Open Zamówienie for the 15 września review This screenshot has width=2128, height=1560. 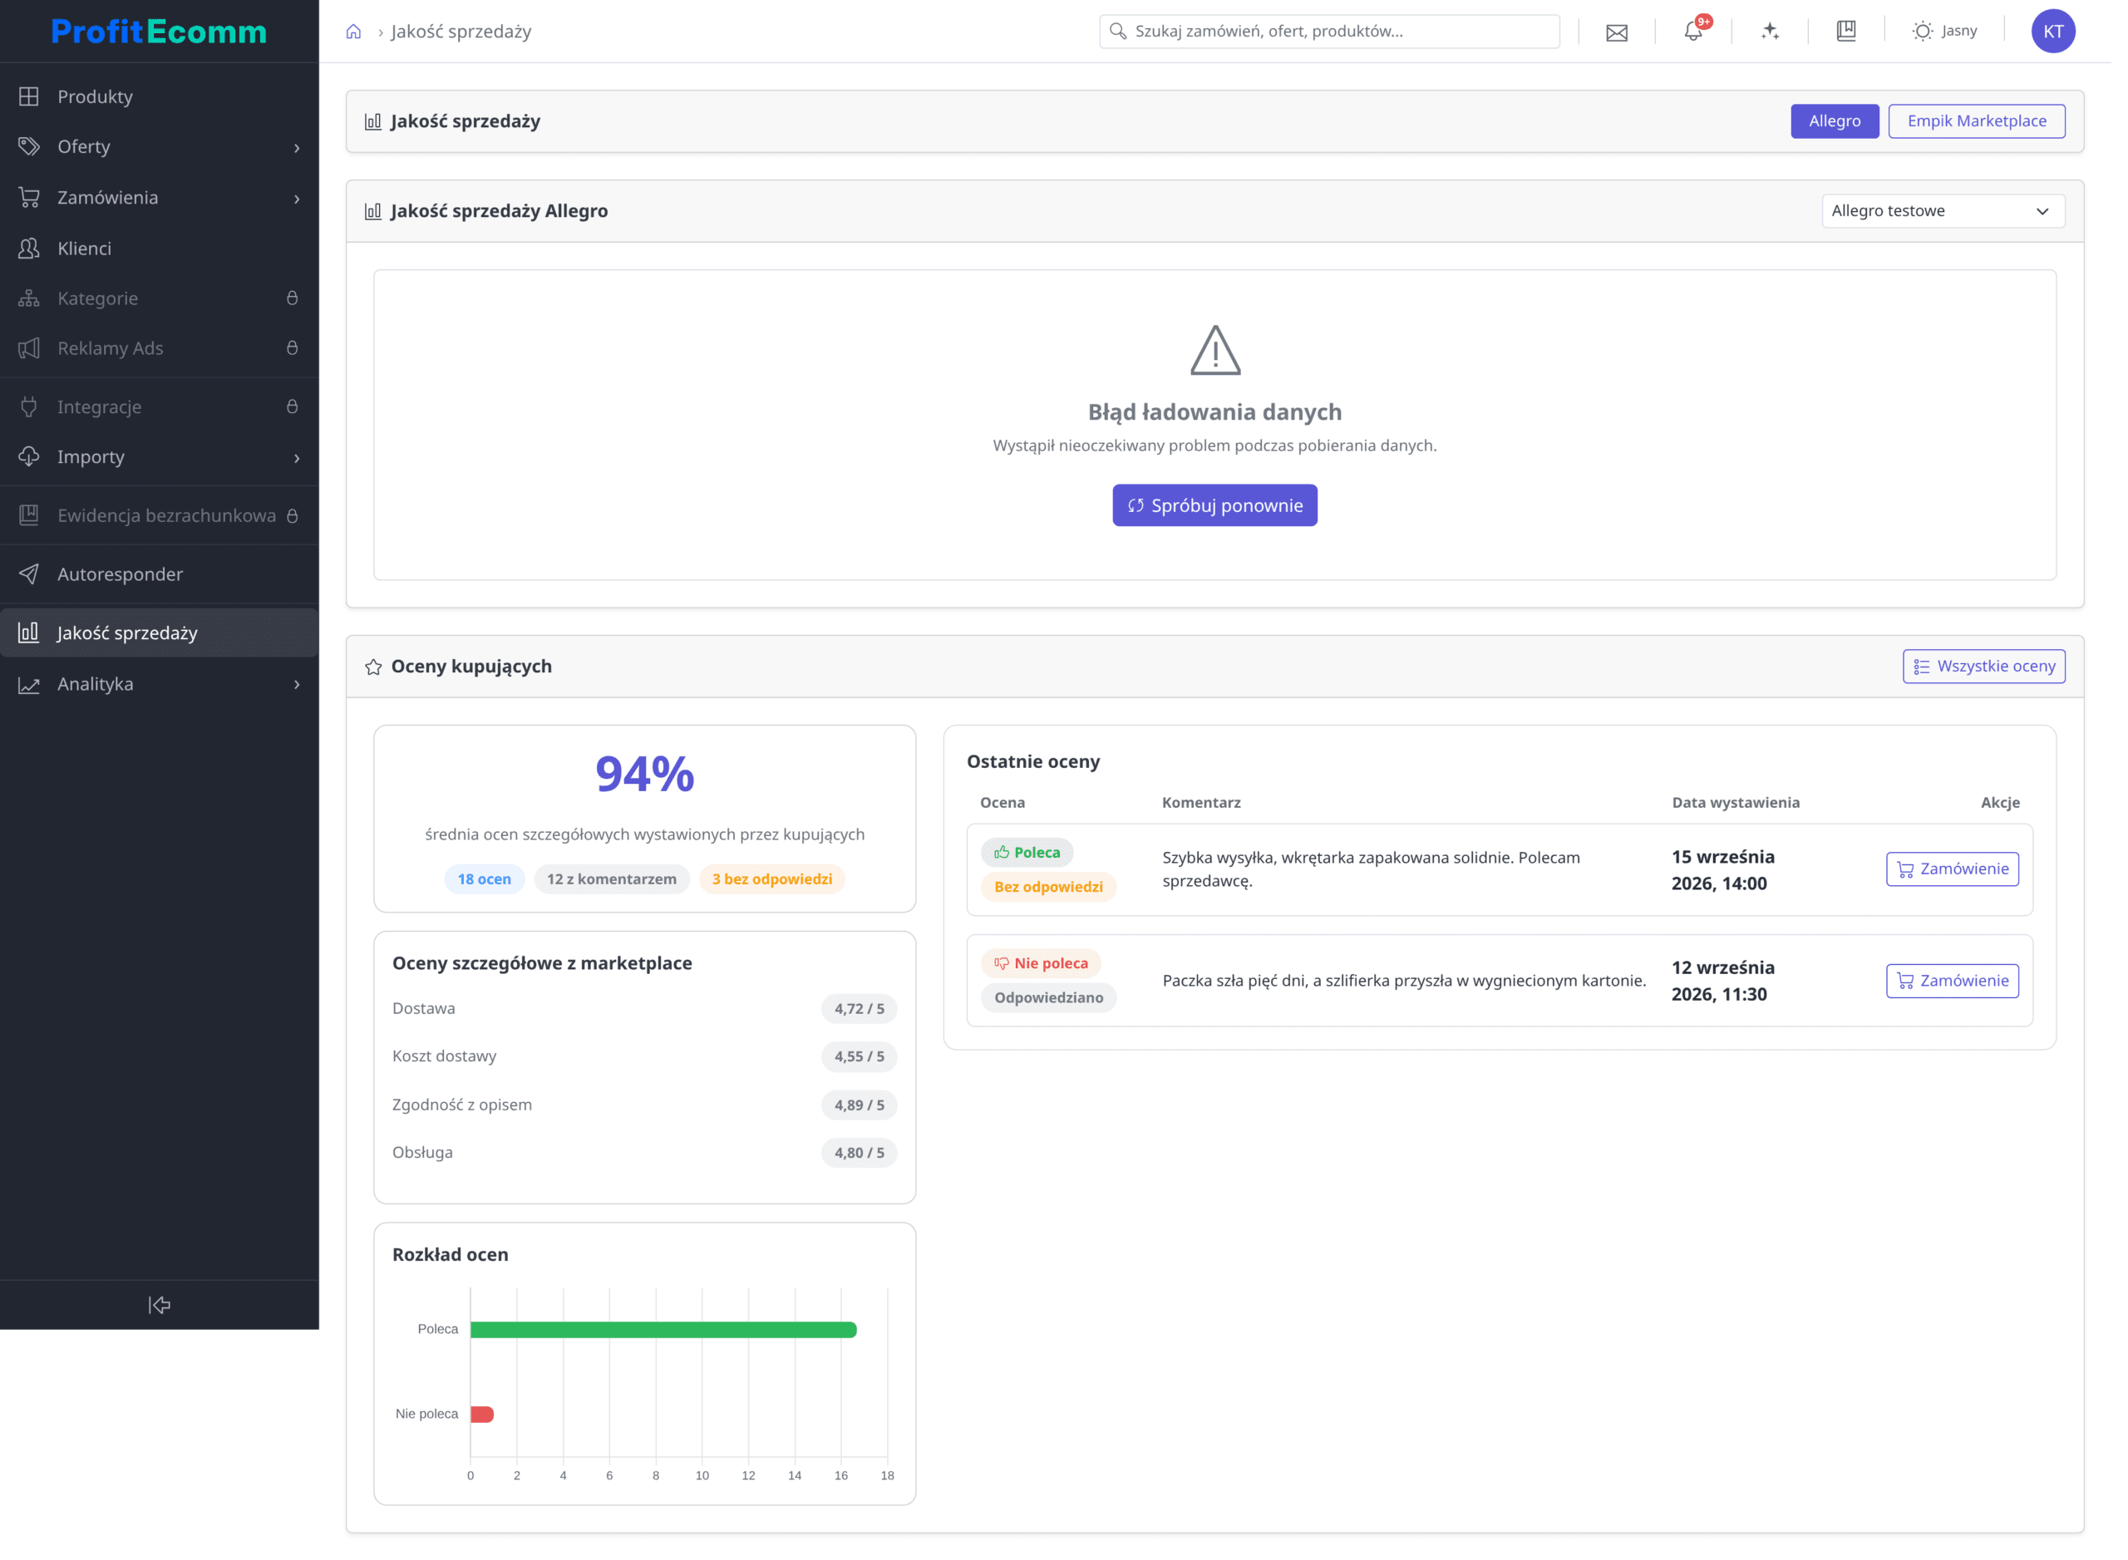coord(1952,869)
